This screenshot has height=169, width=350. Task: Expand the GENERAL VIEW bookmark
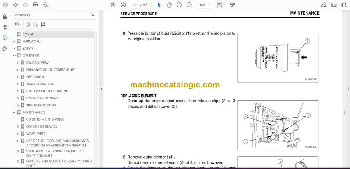[x=18, y=63]
